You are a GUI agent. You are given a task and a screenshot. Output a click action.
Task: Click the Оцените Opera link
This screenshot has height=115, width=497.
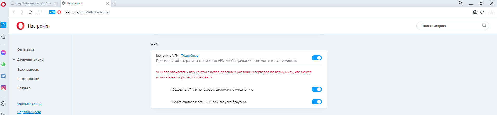click(x=29, y=104)
